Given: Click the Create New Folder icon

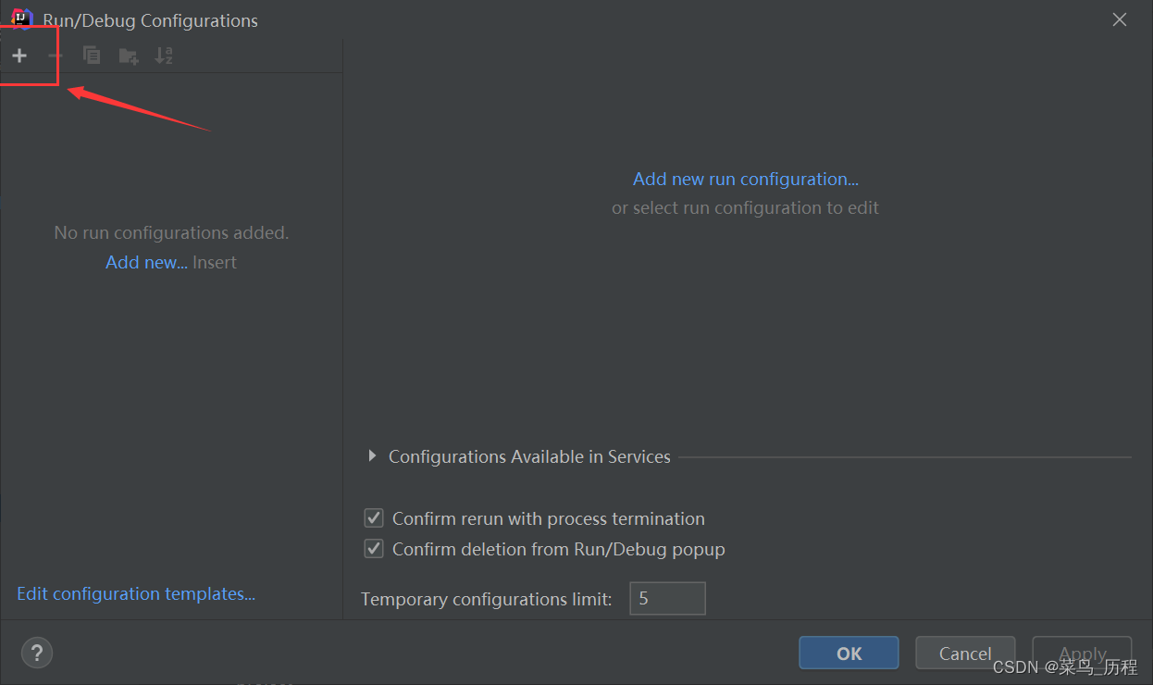Looking at the screenshot, I should click(129, 56).
